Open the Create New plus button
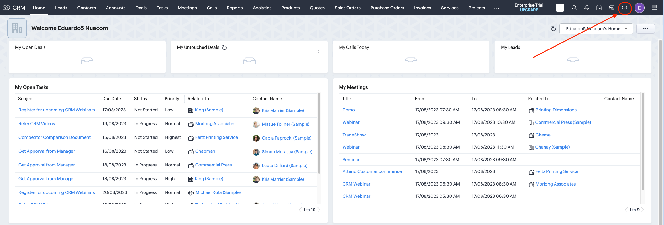664x225 pixels. point(560,8)
